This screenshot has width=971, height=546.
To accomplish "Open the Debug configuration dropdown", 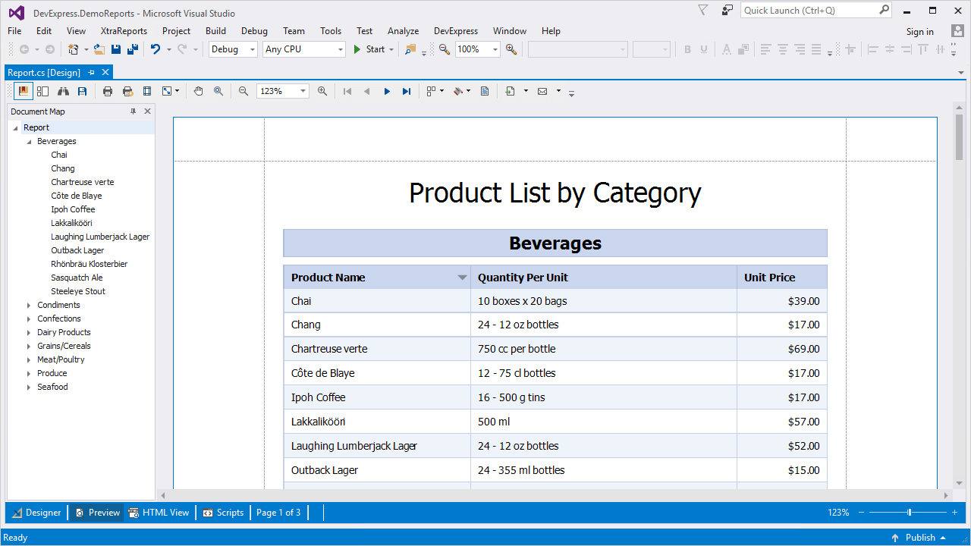I will point(253,49).
